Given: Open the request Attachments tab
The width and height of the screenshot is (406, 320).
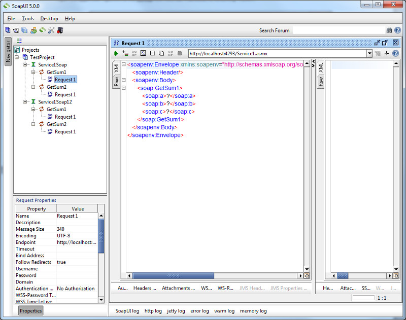Looking at the screenshot, I should (x=179, y=288).
